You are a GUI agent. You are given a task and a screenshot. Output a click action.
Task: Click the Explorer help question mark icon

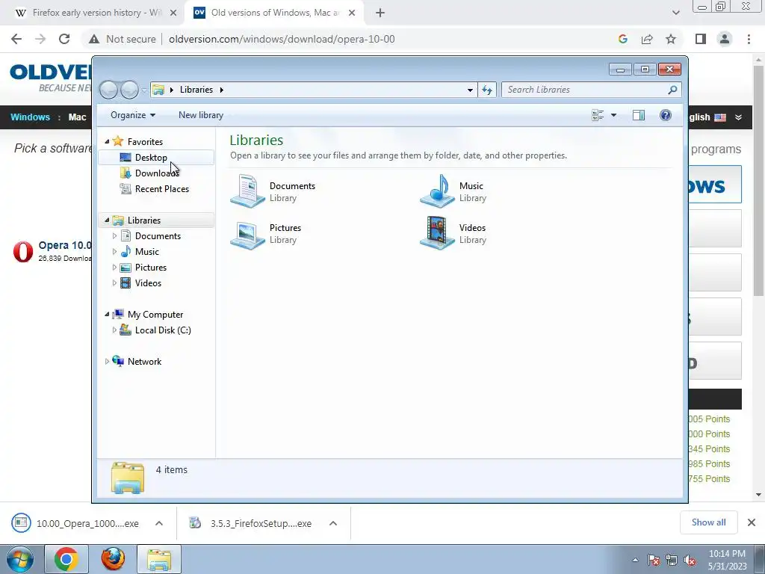click(x=665, y=115)
